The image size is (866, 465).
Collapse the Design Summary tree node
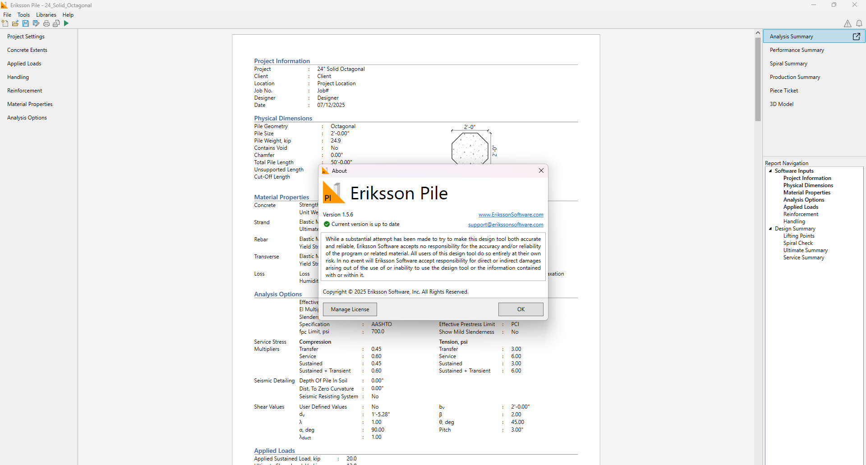click(x=770, y=229)
